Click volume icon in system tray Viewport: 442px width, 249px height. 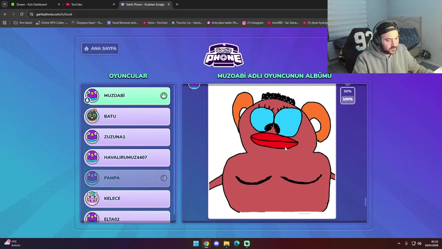419,243
